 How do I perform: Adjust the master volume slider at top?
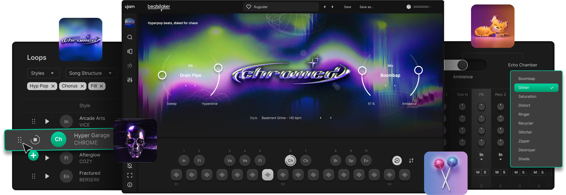coord(422,7)
